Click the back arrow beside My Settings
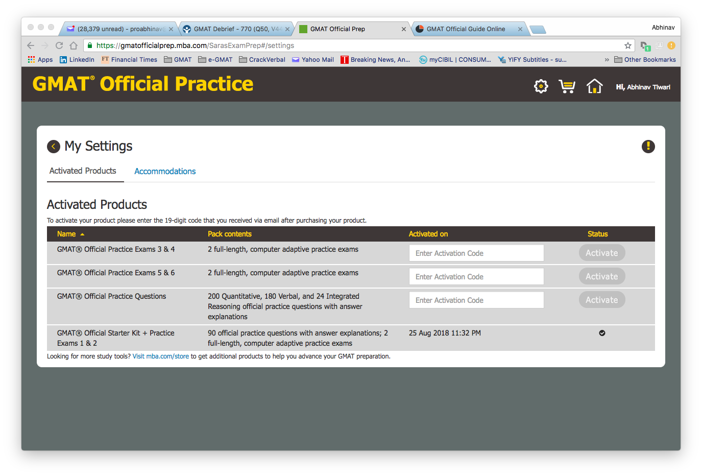This screenshot has width=702, height=476. pyautogui.click(x=54, y=147)
